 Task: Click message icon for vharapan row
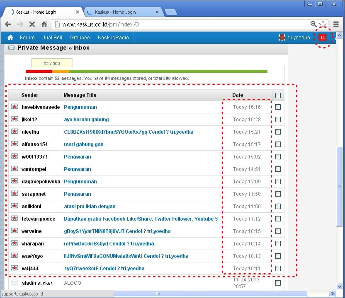coord(15,243)
